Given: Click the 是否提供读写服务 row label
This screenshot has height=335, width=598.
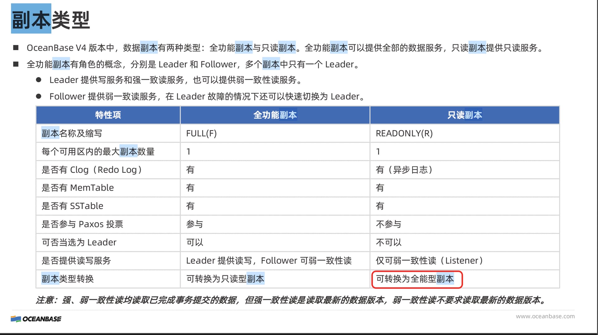Looking at the screenshot, I should 76,261.
